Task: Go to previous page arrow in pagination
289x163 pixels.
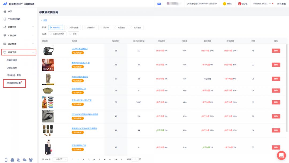Action: (72, 159)
